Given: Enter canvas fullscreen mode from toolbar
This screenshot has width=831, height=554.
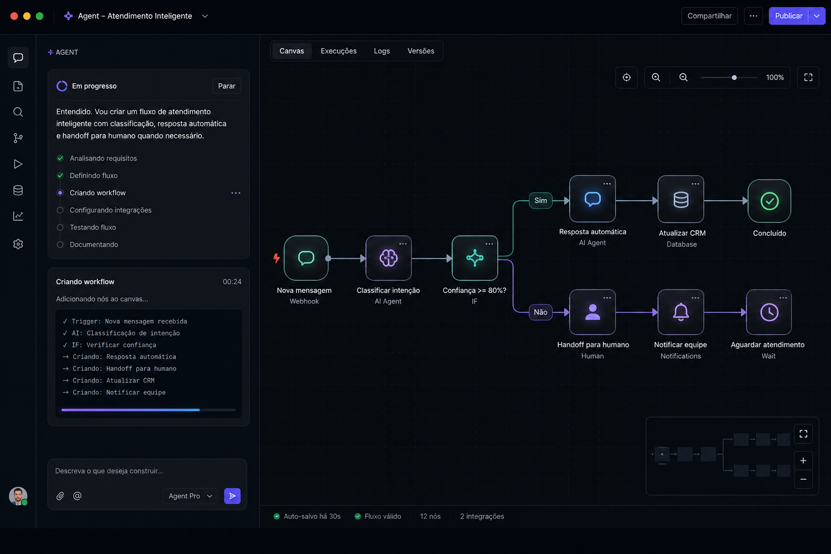Looking at the screenshot, I should (x=808, y=77).
